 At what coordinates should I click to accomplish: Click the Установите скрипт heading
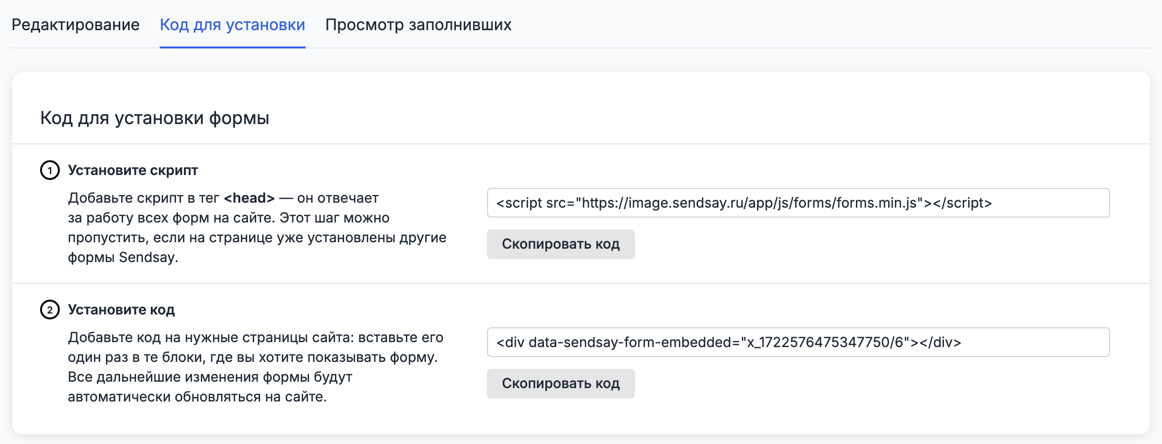tap(133, 170)
